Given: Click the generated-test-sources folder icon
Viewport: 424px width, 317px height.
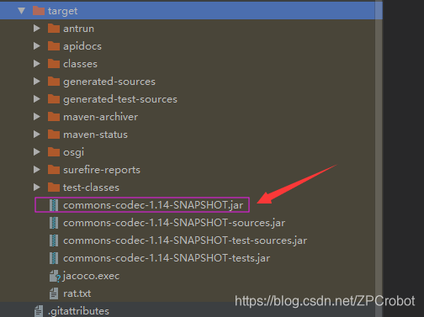Looking at the screenshot, I should (x=54, y=99).
